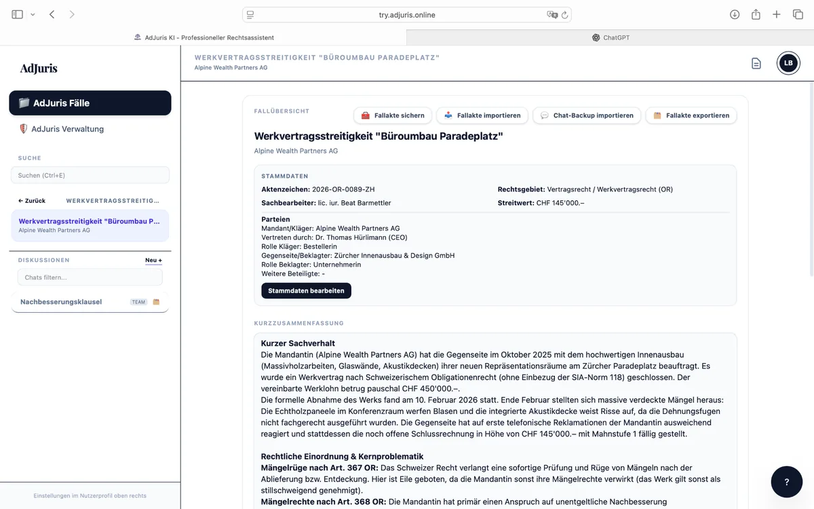Open a new tab with plus icon

pyautogui.click(x=777, y=14)
